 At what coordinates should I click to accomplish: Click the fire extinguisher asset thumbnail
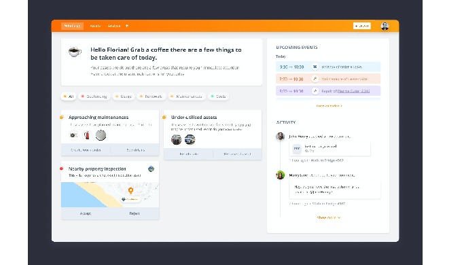87,135
